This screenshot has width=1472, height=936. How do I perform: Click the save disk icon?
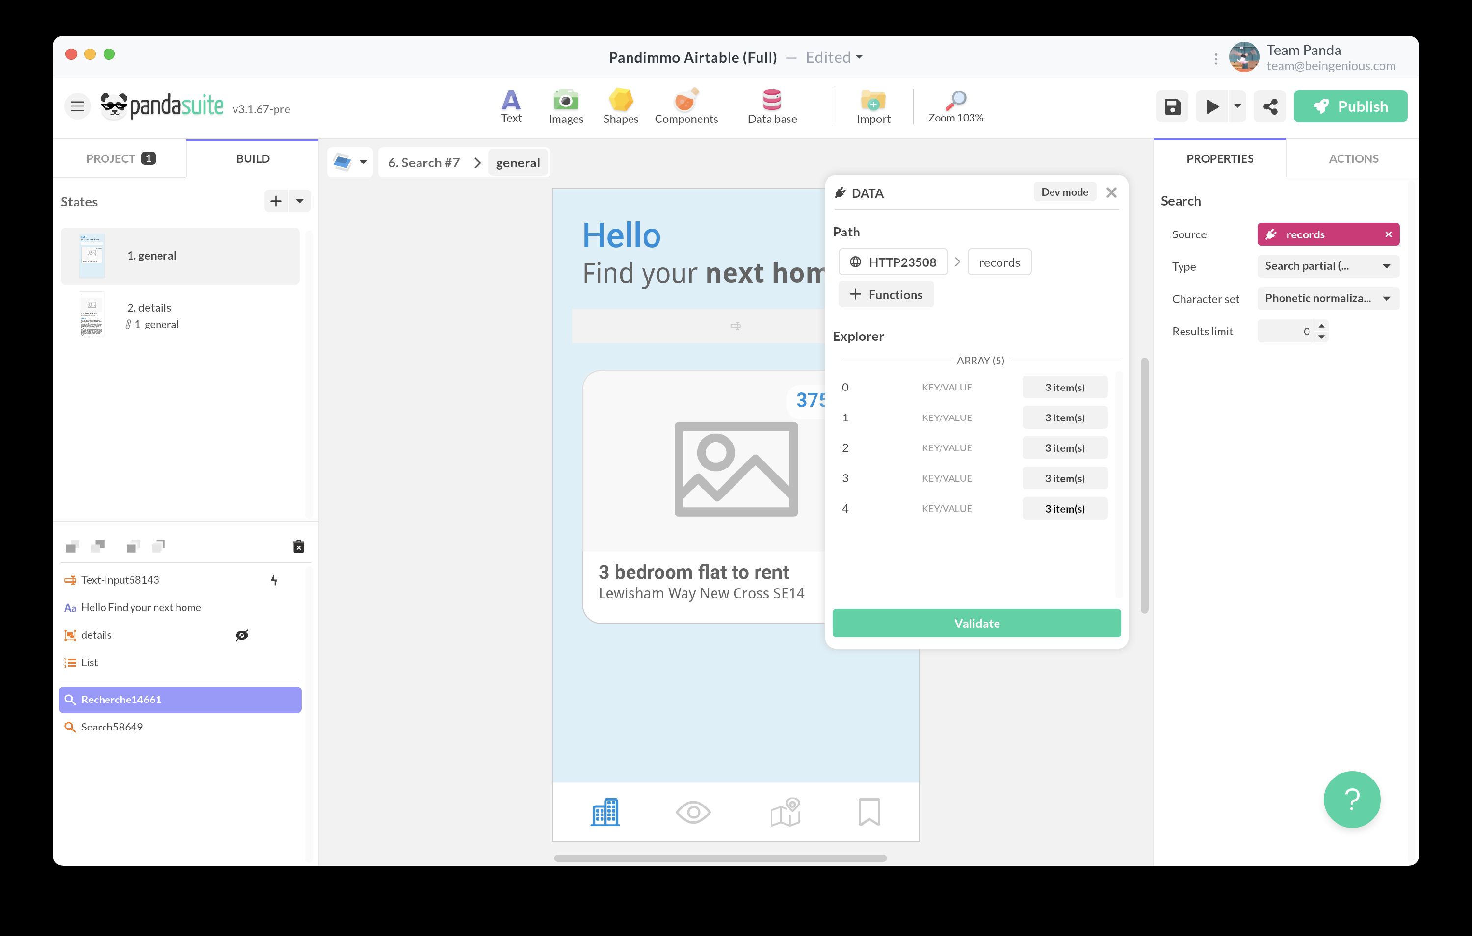point(1172,106)
